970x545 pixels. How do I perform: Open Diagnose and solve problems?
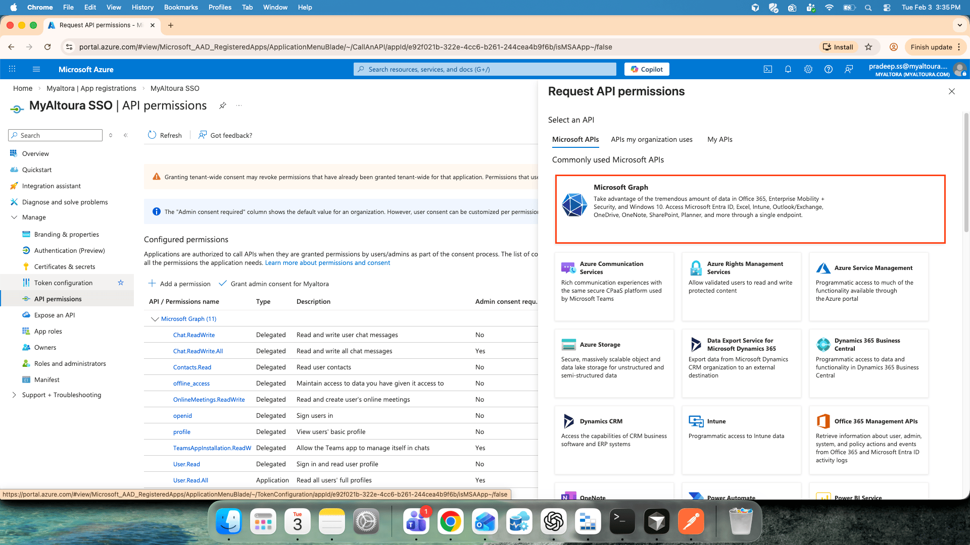click(65, 202)
